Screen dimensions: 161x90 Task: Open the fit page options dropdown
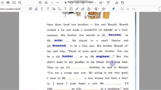click(x=101, y=3)
